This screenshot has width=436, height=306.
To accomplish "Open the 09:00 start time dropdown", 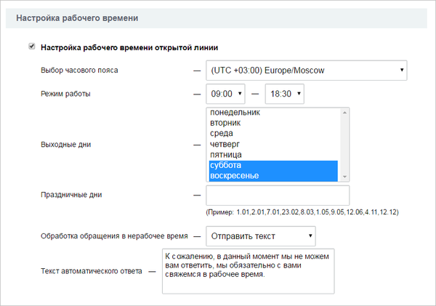I will pyautogui.click(x=225, y=94).
